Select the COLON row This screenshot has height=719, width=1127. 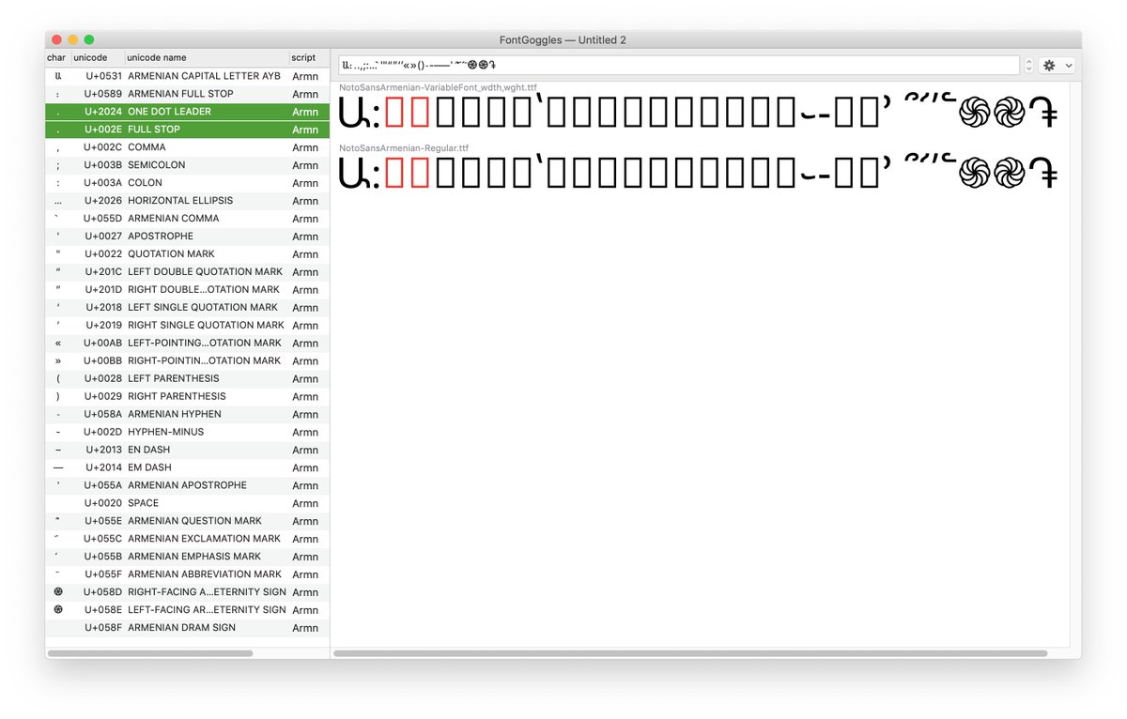tap(188, 183)
